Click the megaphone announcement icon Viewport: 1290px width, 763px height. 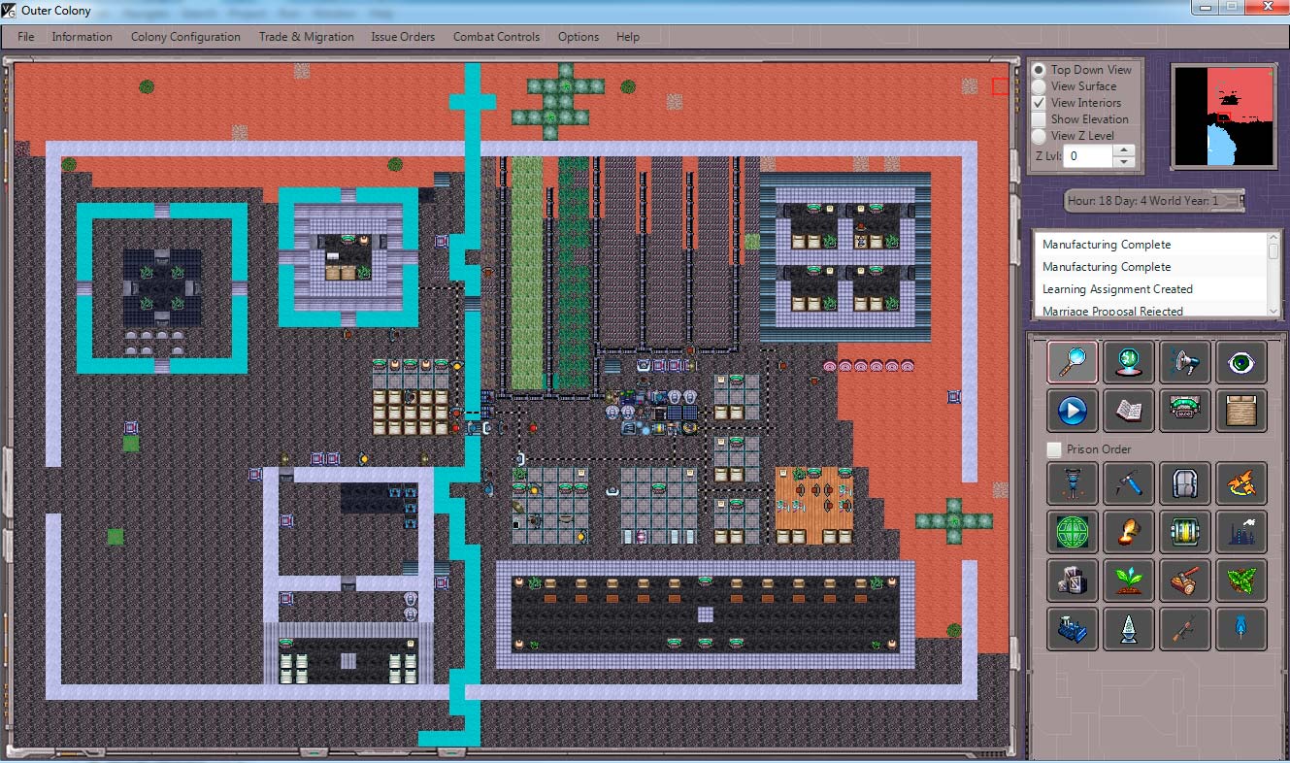coord(1184,361)
